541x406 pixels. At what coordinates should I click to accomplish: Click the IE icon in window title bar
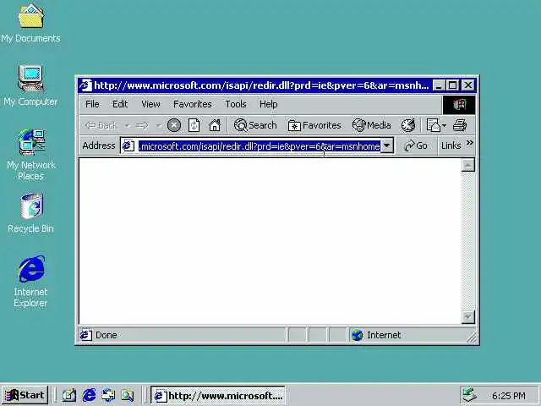(85, 85)
